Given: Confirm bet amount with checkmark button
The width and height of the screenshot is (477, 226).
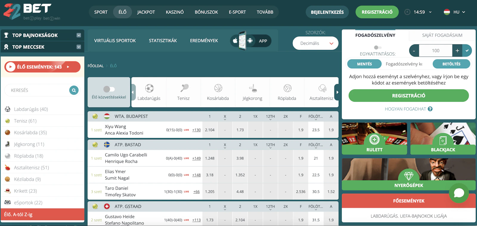Looking at the screenshot, I should 467,51.
